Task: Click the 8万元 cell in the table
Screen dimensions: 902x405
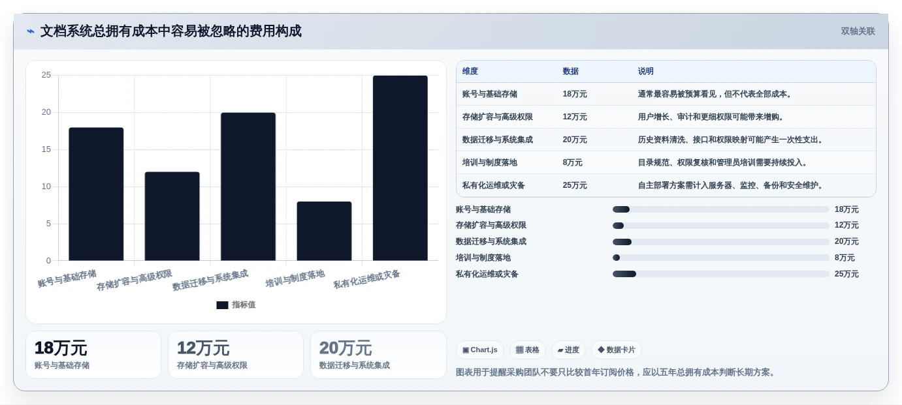Action: (x=573, y=162)
